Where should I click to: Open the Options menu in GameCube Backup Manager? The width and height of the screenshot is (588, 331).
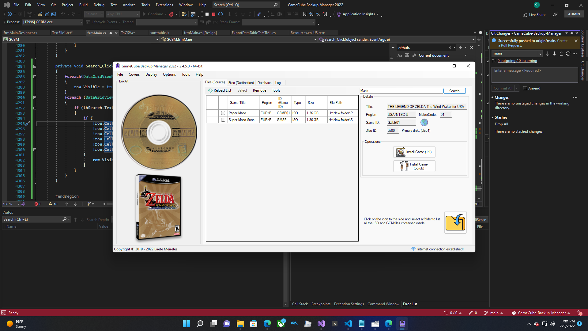point(169,74)
